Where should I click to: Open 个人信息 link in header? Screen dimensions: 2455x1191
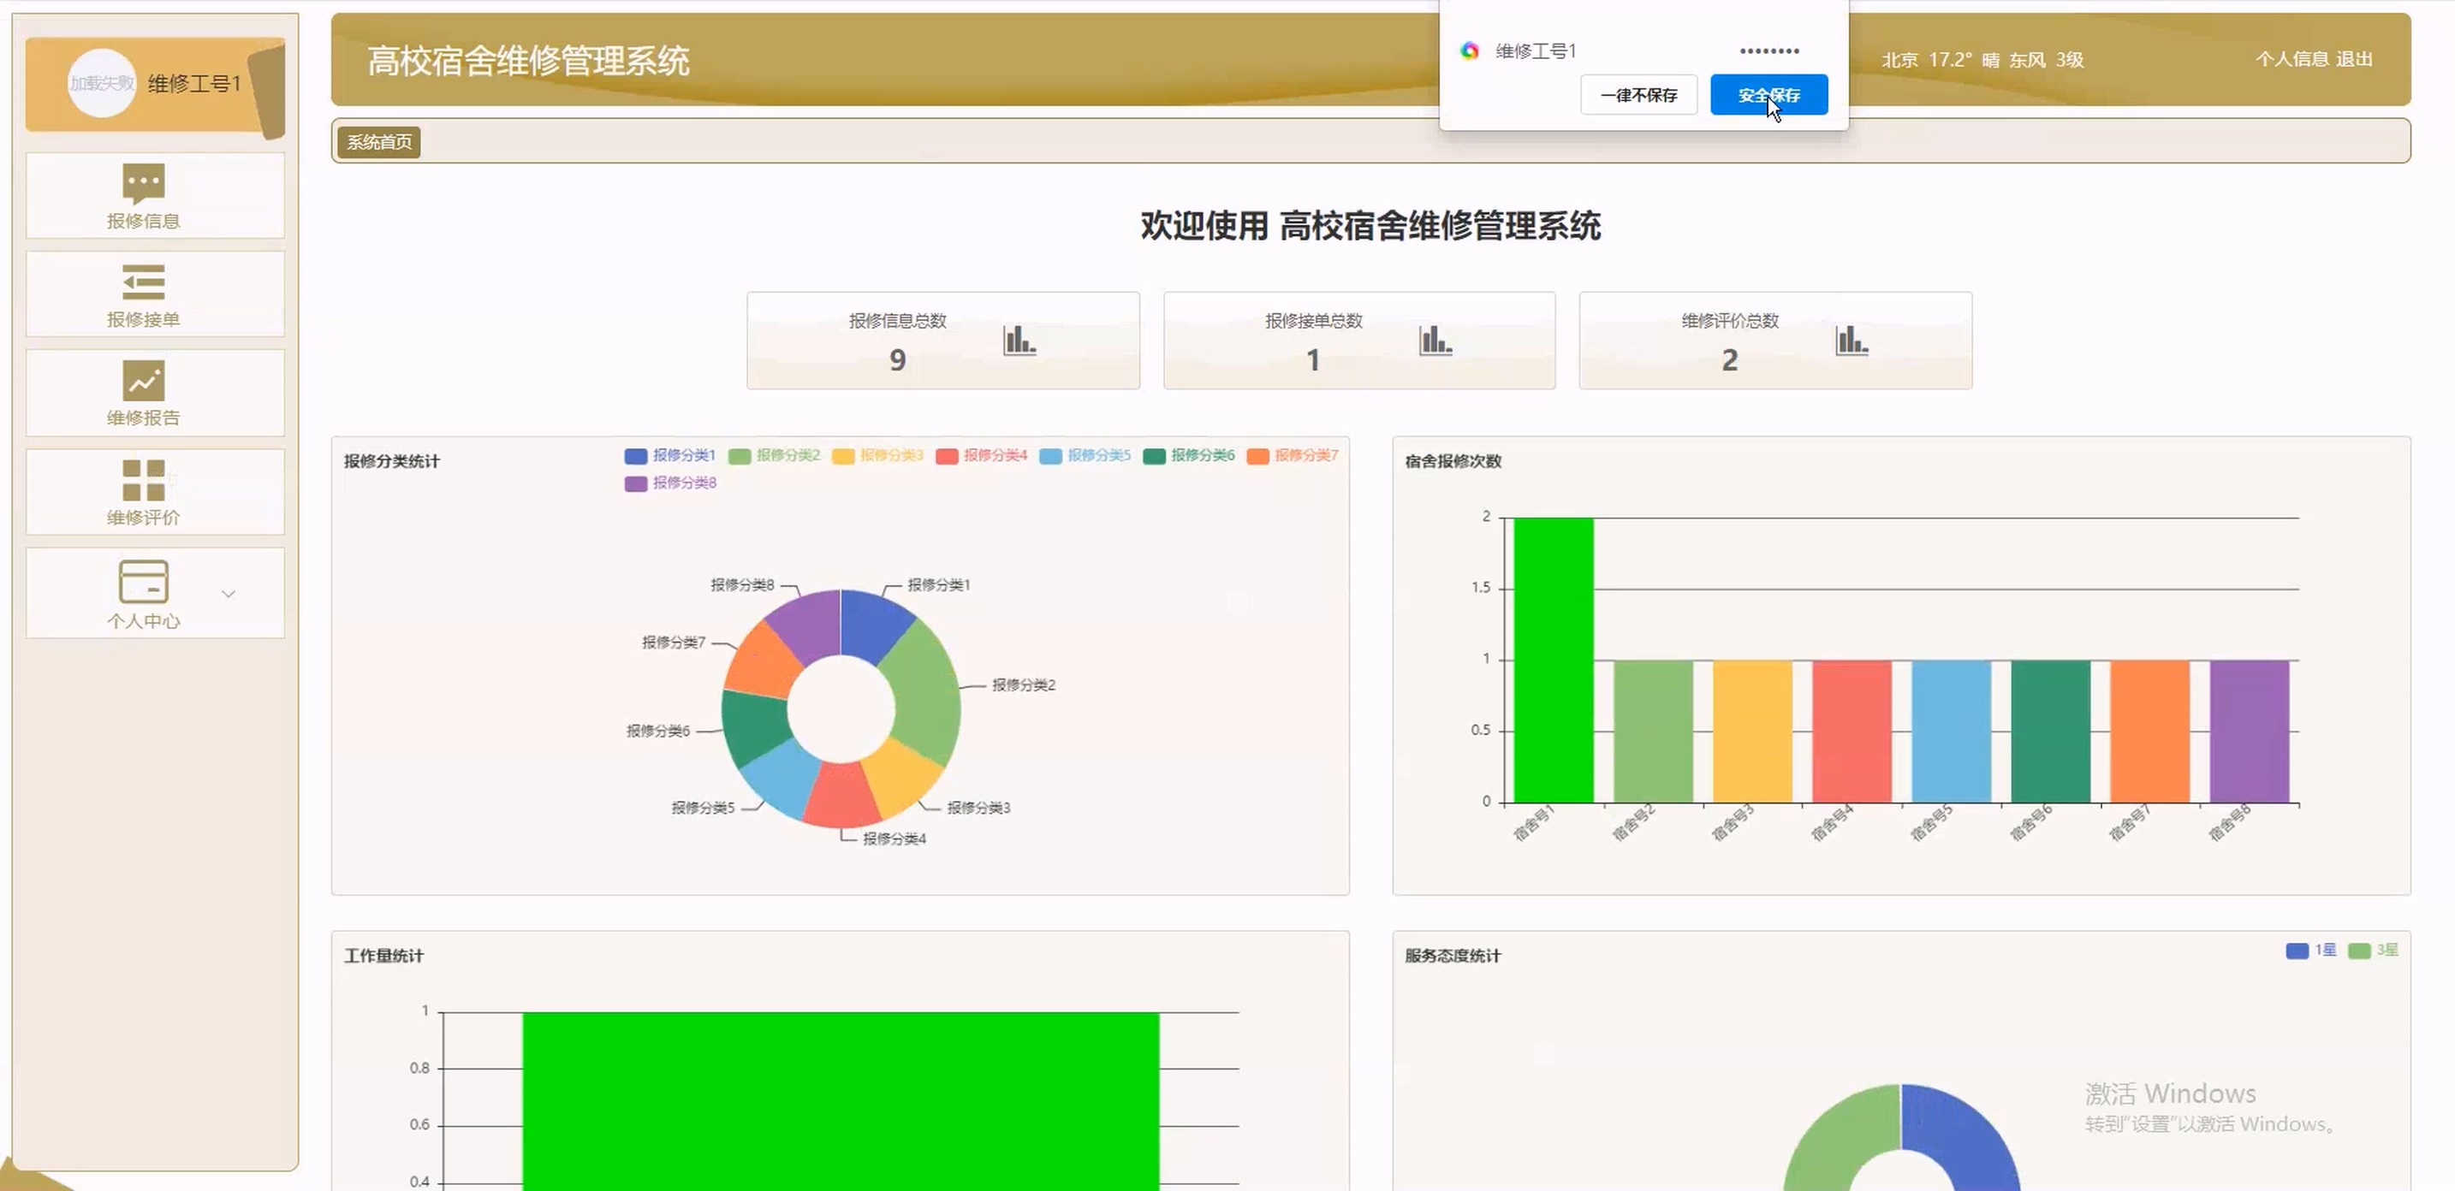2292,59
